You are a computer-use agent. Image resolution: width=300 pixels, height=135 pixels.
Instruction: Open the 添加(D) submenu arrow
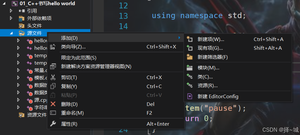(x=179, y=38)
